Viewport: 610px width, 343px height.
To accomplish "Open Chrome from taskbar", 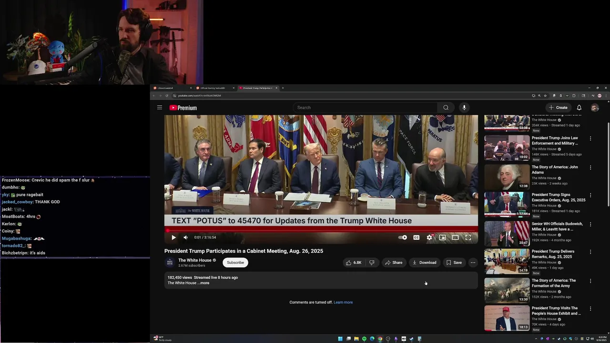I will click(x=380, y=339).
